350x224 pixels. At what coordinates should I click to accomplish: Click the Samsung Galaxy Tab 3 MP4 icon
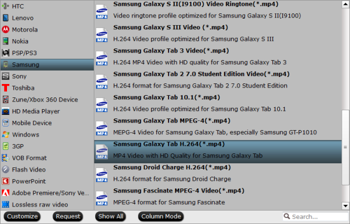(x=101, y=58)
